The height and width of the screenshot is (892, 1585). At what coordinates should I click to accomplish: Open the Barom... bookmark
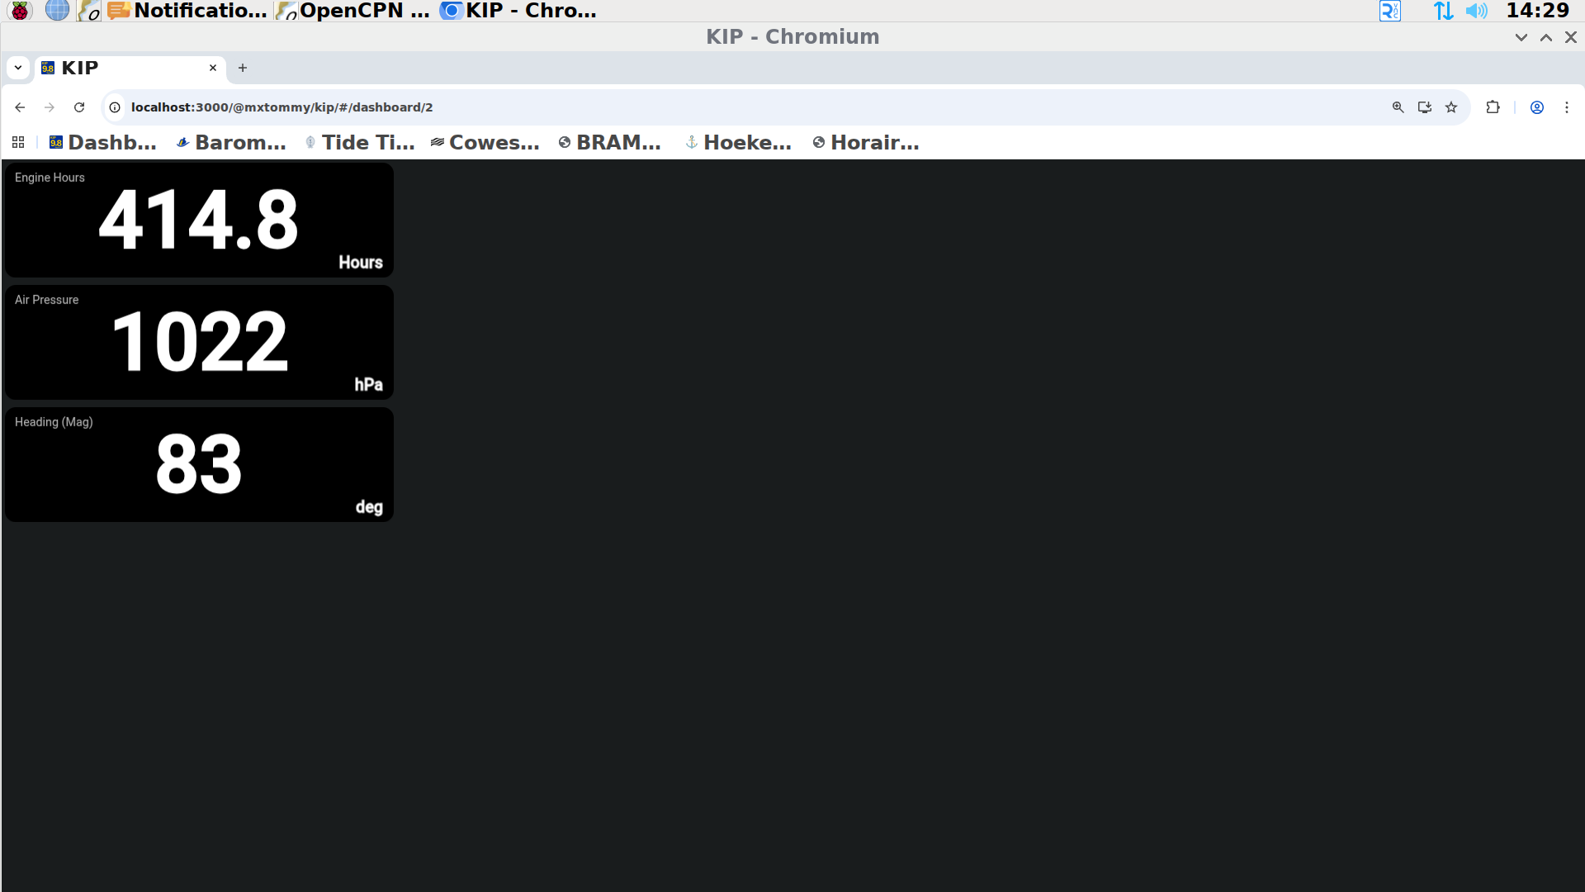tap(232, 143)
